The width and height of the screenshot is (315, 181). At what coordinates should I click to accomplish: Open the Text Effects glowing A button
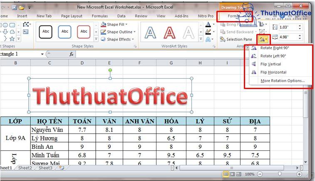point(208,39)
